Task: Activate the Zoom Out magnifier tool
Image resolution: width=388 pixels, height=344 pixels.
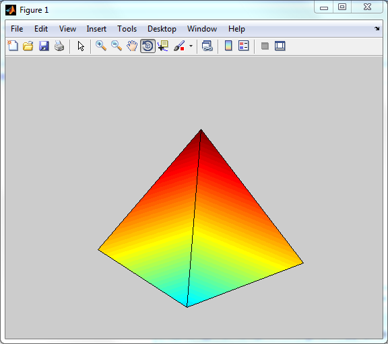Action: (x=117, y=46)
